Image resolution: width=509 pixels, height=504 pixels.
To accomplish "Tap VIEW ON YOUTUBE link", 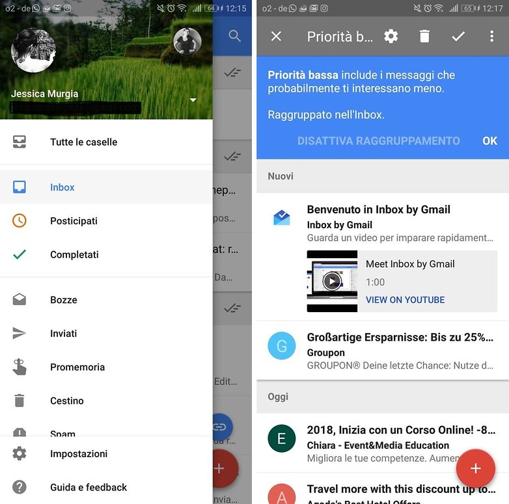I will click(405, 300).
